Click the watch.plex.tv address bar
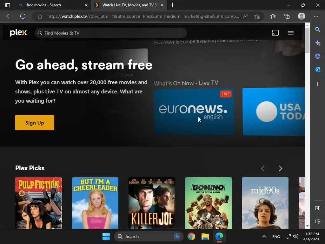This screenshot has width=325, height=244. tap(143, 16)
